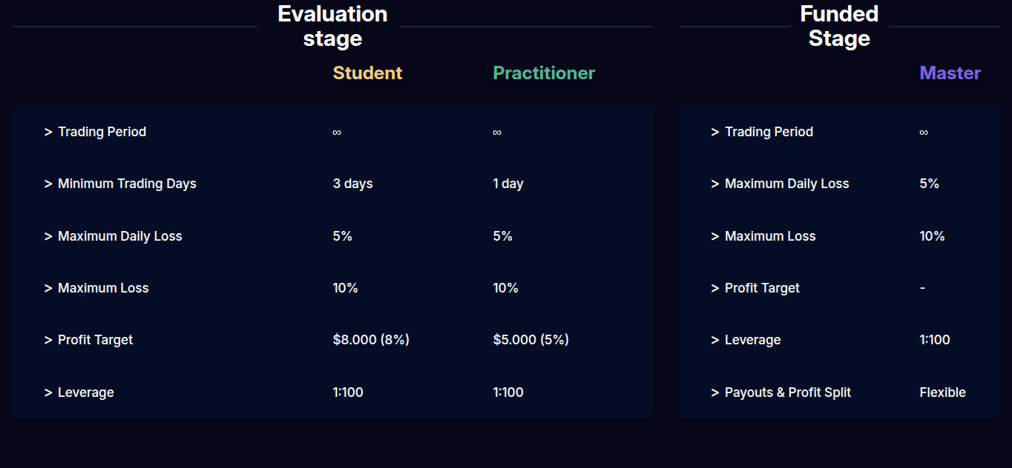Click the arrow beside Funded Stage Profit Target

click(715, 289)
